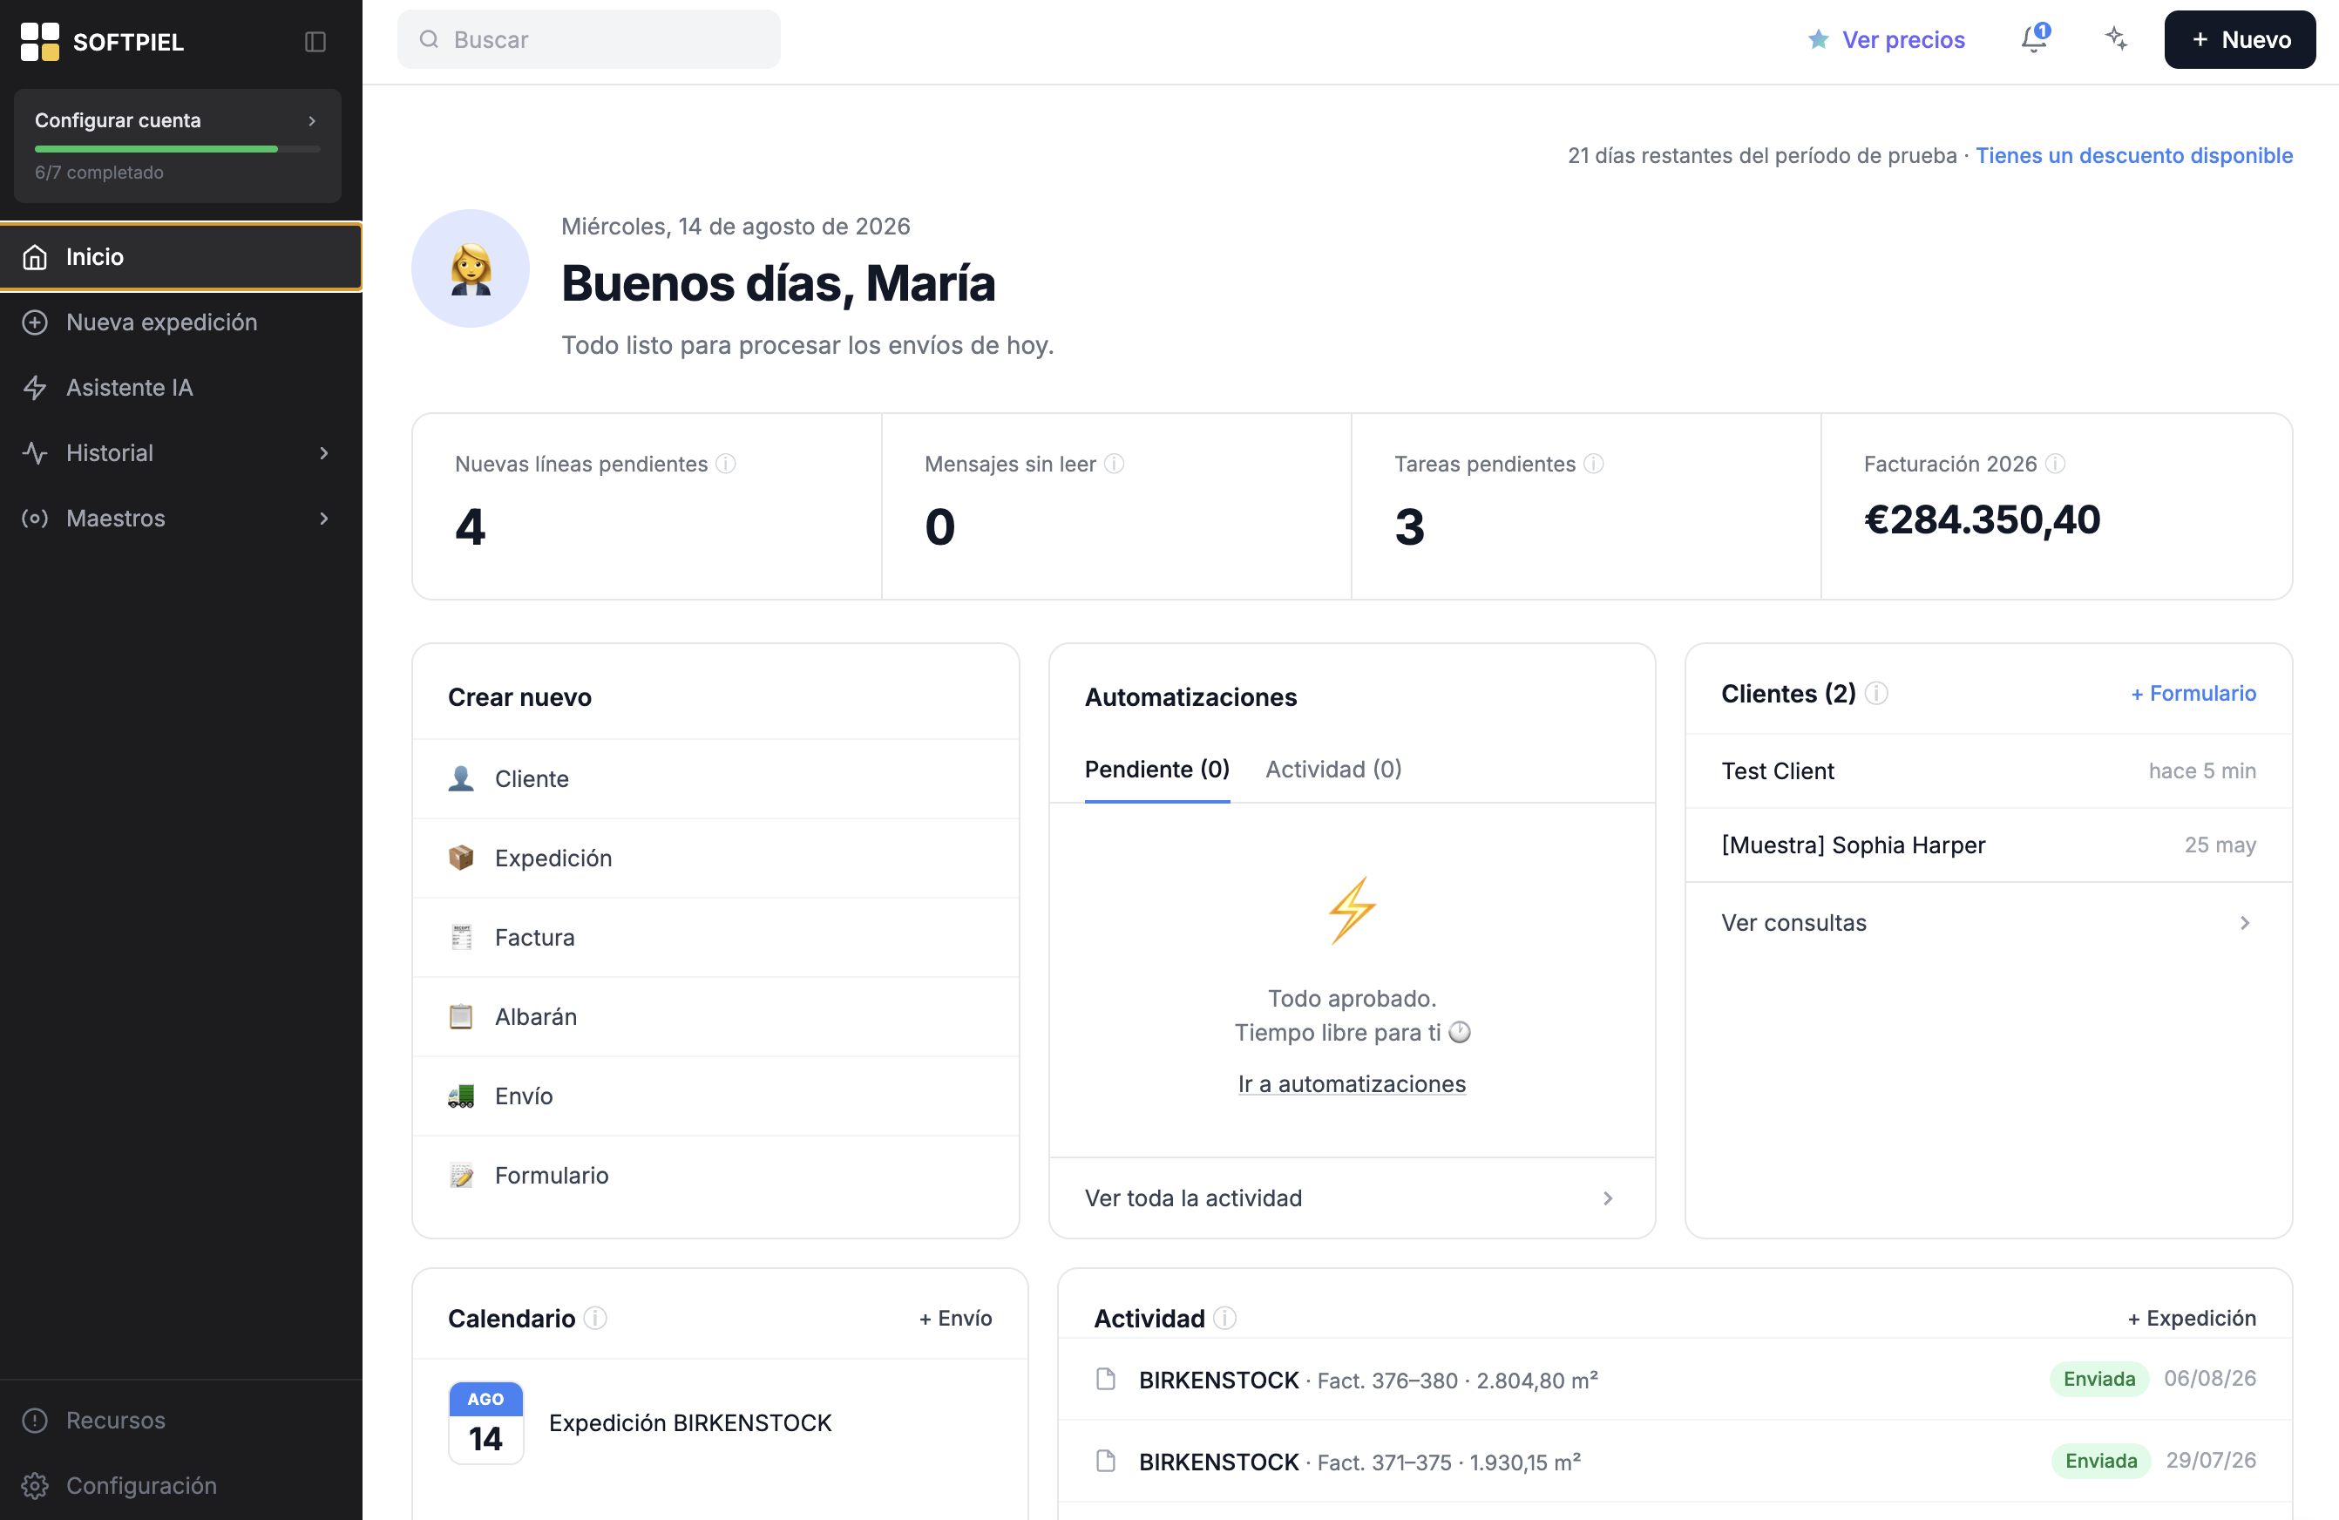Click María's avatar image
The image size is (2339, 1520).
[x=471, y=268]
